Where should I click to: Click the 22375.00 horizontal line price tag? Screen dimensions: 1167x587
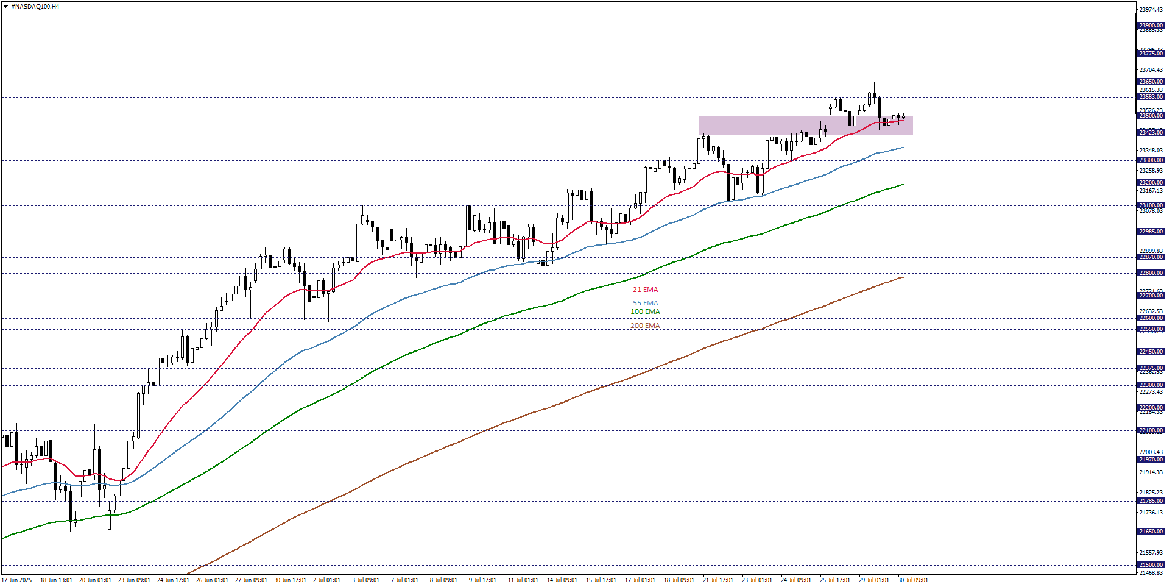(1151, 368)
